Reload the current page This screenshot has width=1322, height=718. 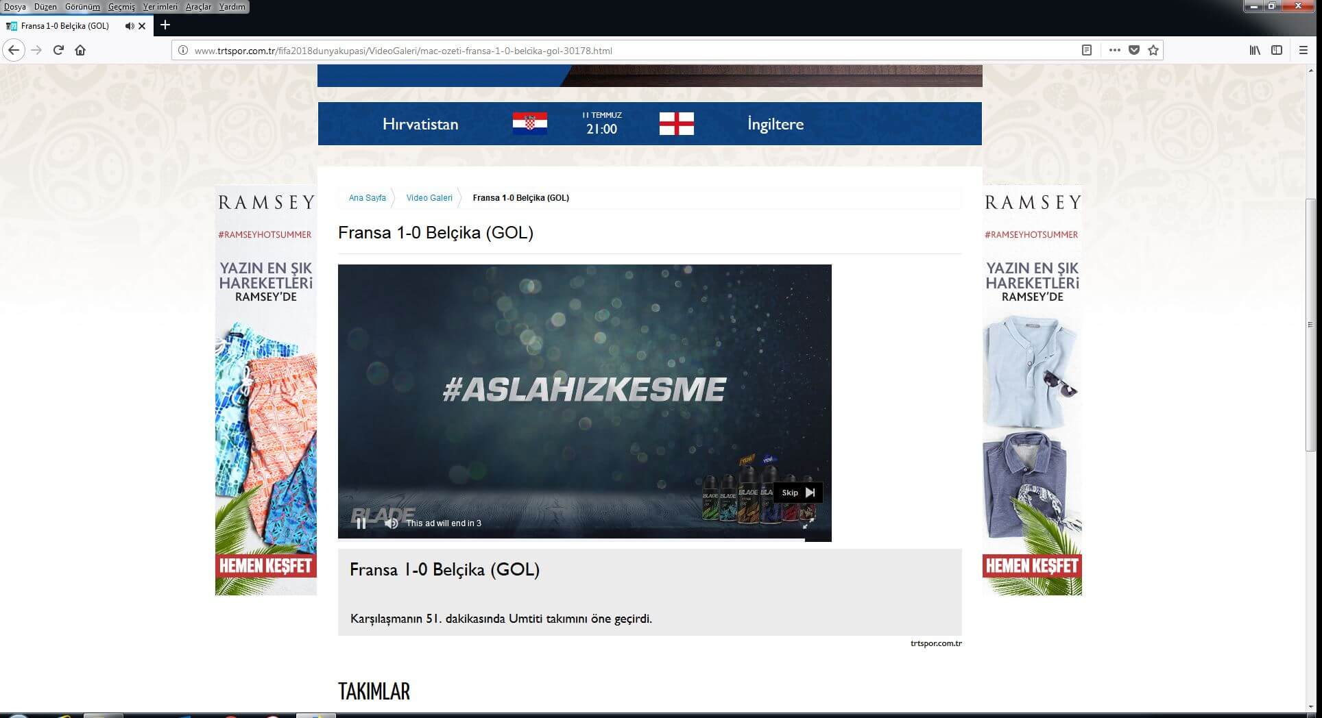pyautogui.click(x=58, y=50)
